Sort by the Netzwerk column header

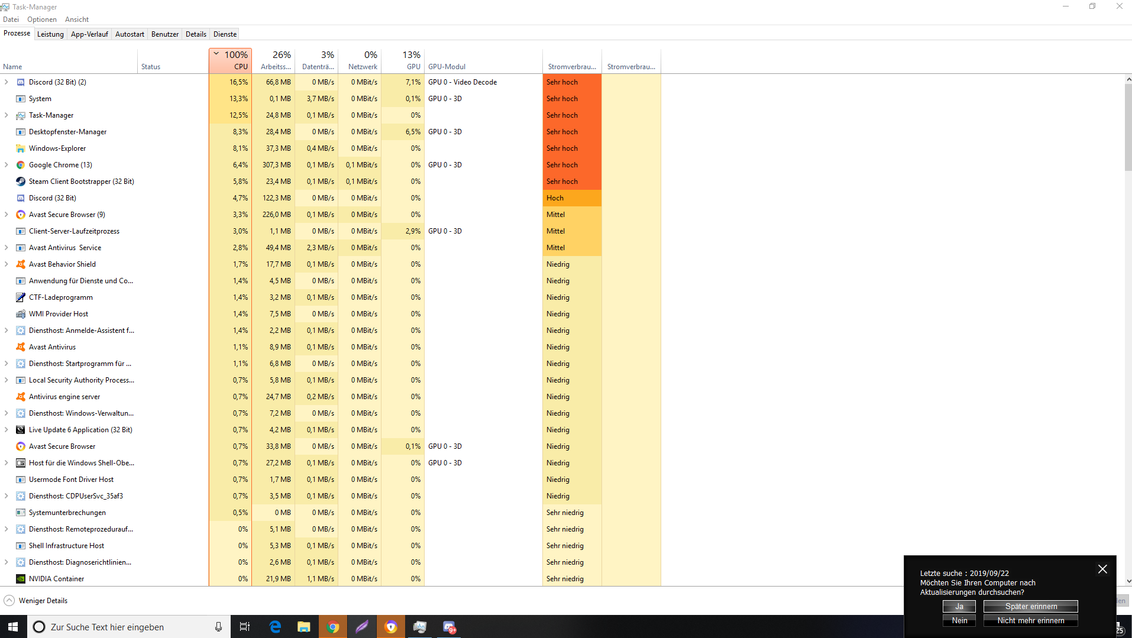360,60
